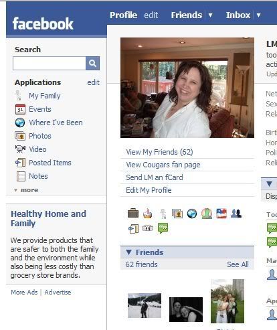Image resolution: width=277 pixels, height=330 pixels.
Task: Open the Photos icon in Applications
Action: pyautogui.click(x=20, y=136)
